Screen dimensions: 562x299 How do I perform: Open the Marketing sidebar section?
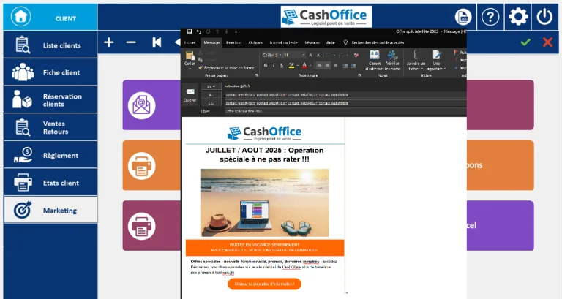point(50,211)
